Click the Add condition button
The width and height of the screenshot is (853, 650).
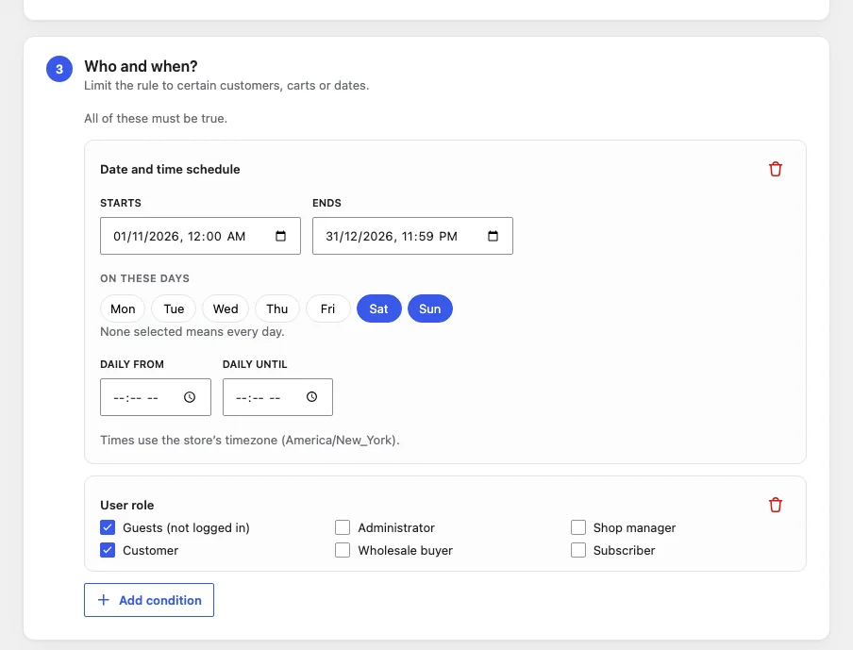click(149, 600)
